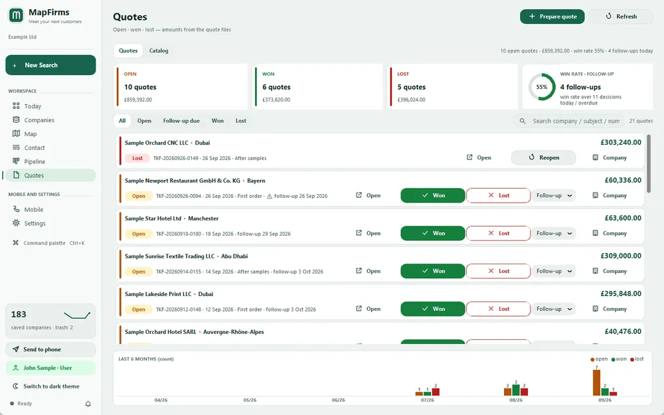Click the search magnifier icon
The height and width of the screenshot is (415, 664).
click(x=523, y=121)
